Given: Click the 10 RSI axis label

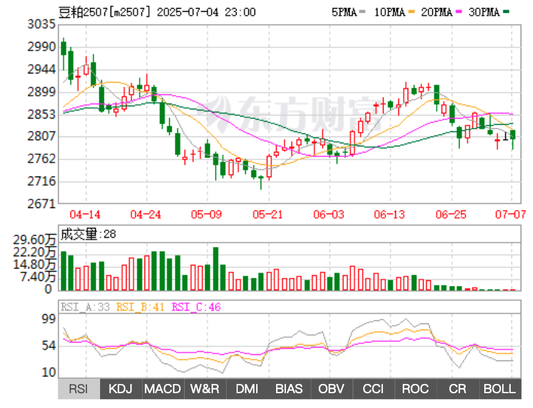Looking at the screenshot, I should (49, 372).
